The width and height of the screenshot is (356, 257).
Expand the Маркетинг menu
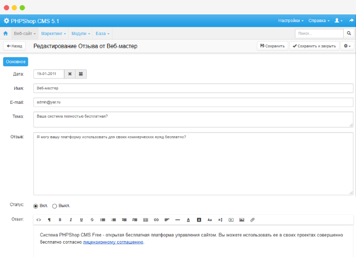(53, 33)
